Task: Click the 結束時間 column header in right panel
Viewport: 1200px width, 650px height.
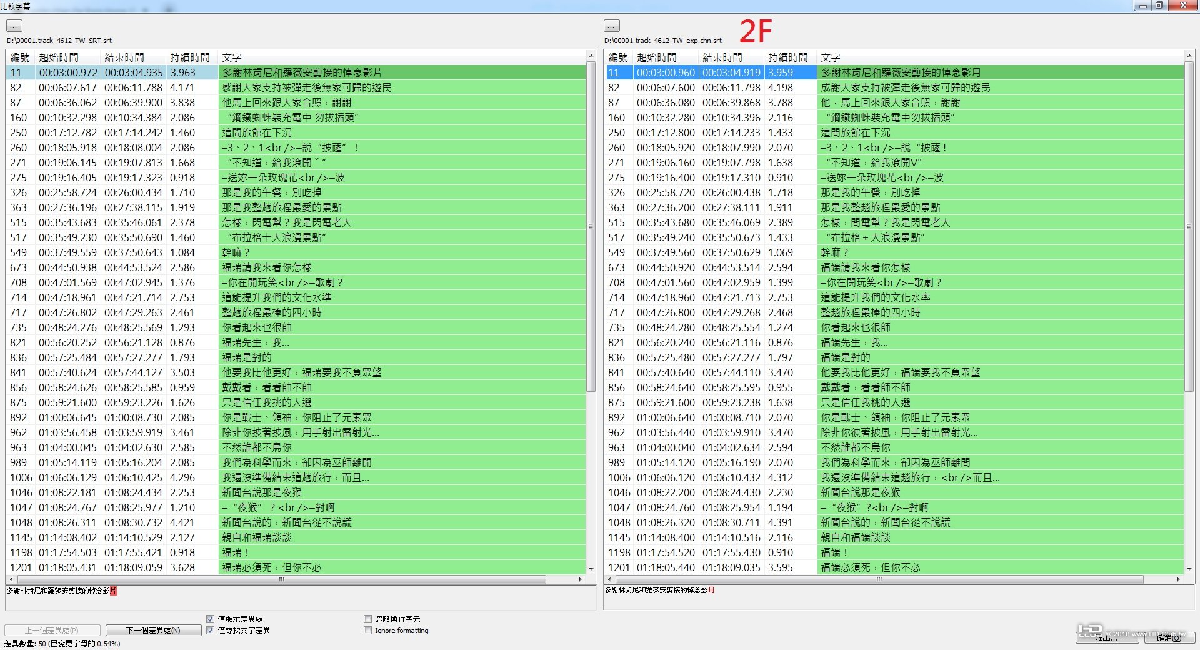Action: coord(732,57)
